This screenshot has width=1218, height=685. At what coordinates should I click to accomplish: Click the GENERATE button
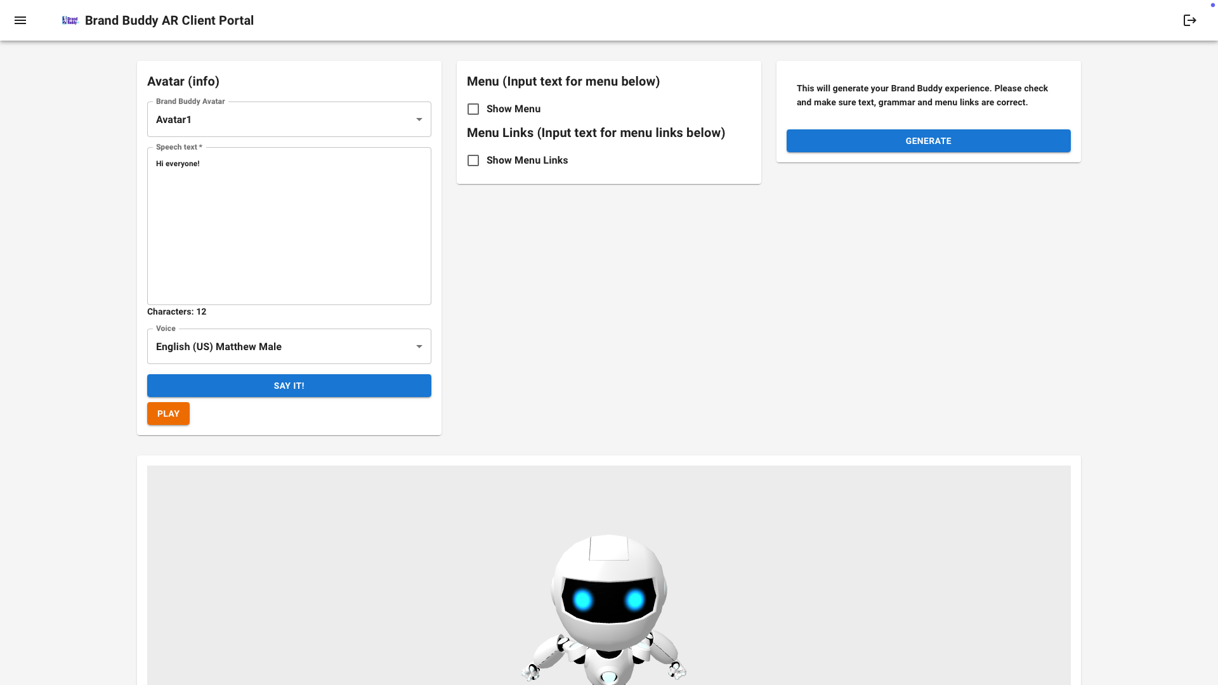pyautogui.click(x=928, y=141)
